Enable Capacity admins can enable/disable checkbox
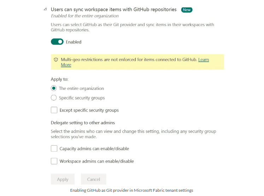Viewport: 264px width, 196px height. click(x=54, y=148)
